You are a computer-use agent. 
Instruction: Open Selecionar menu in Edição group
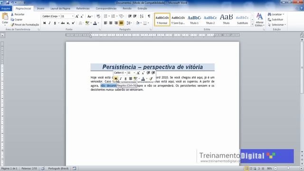pos(277,25)
